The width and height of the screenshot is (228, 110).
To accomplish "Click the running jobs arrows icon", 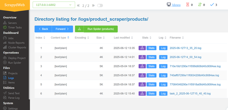I will coord(199,5).
